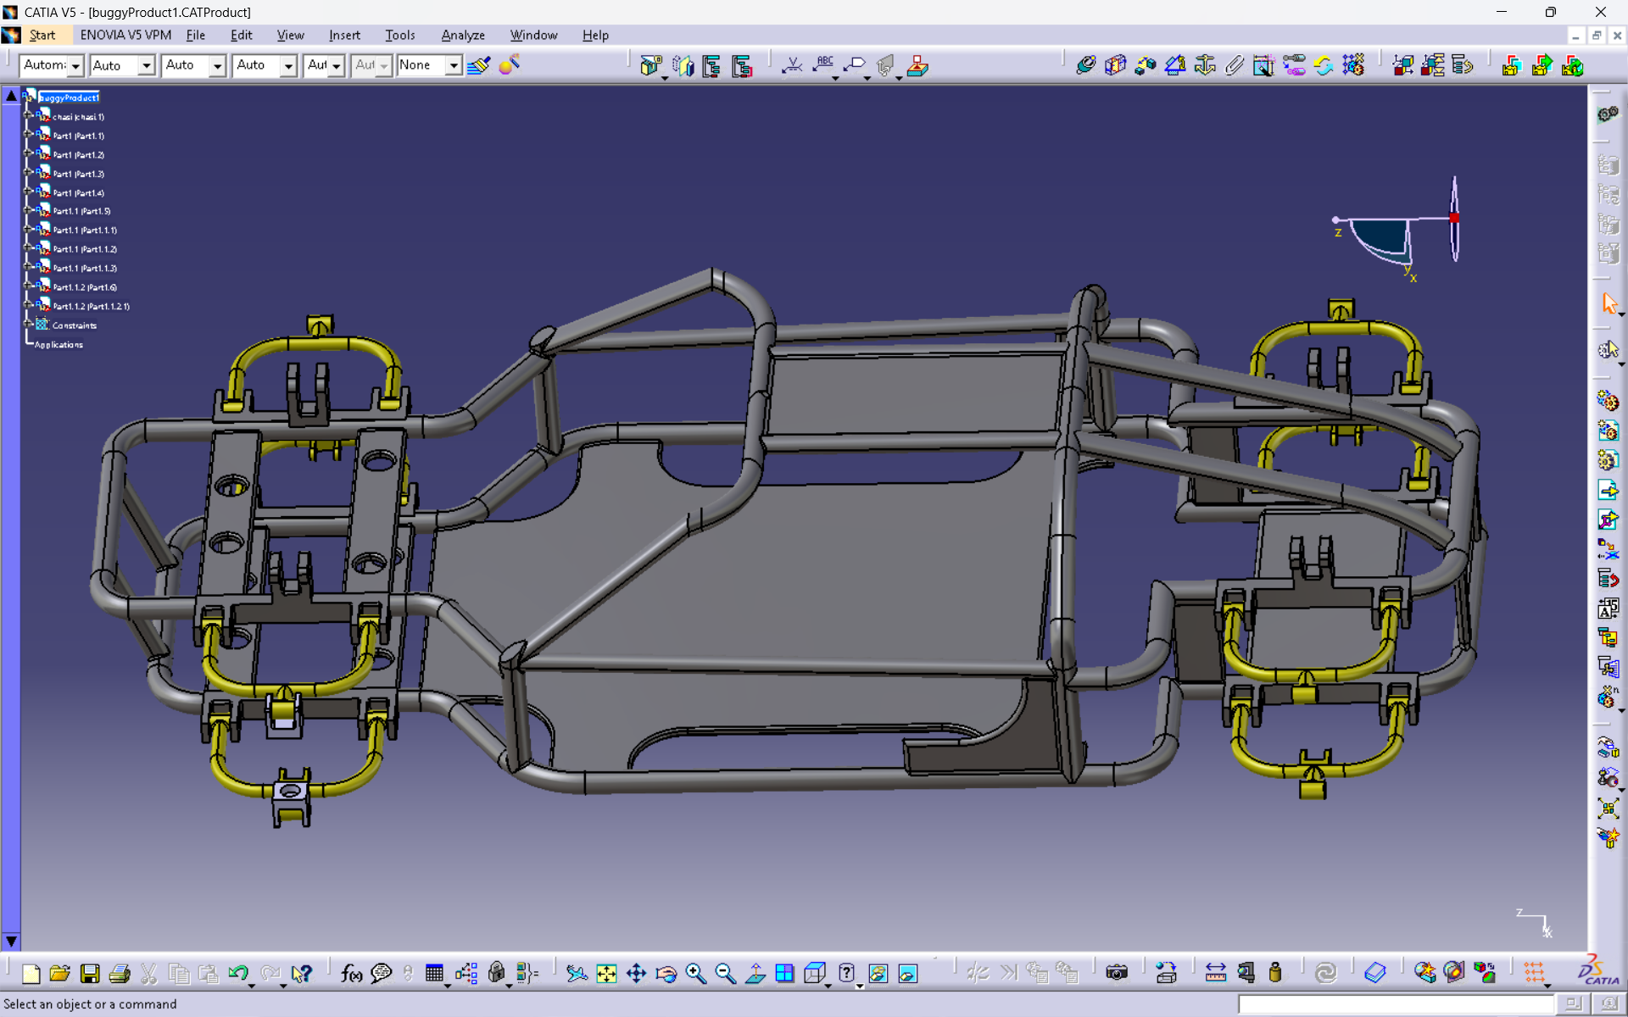Select Part1.2 (Part1.6) in the tree
Viewport: 1628px width, 1017px height.
[x=85, y=287]
